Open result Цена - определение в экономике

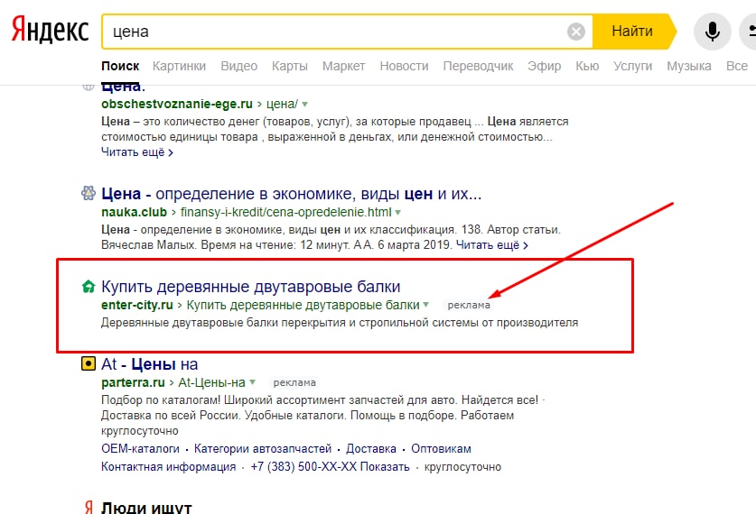pos(291,194)
